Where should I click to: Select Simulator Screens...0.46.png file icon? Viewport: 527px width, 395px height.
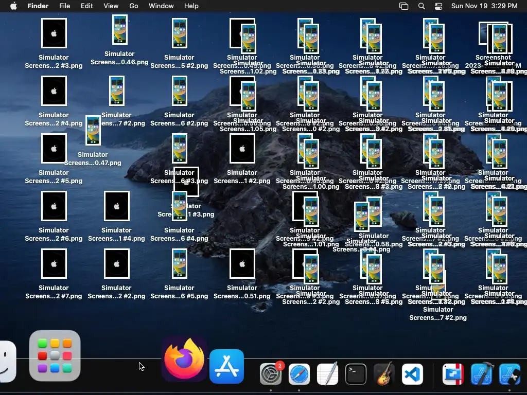[x=119, y=29]
